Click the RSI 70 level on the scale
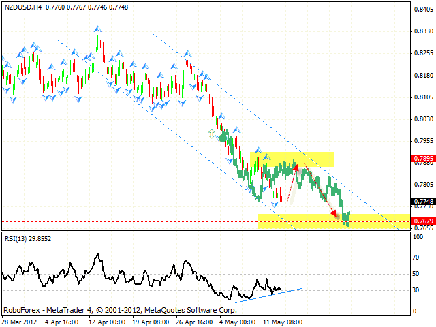436x327 pixels. pyautogui.click(x=417, y=258)
